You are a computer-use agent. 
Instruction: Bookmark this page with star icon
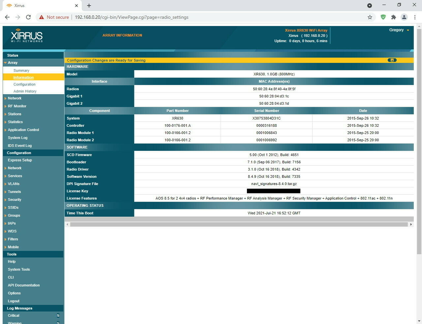point(370,17)
